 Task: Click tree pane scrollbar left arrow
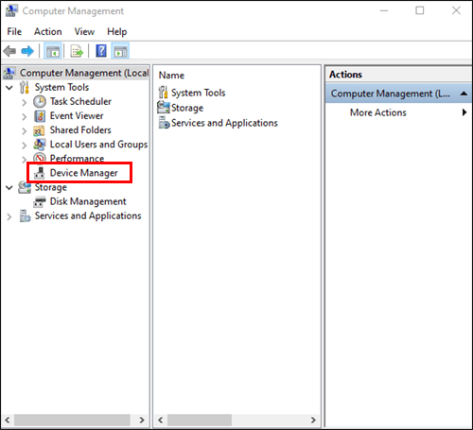pyautogui.click(x=8, y=420)
